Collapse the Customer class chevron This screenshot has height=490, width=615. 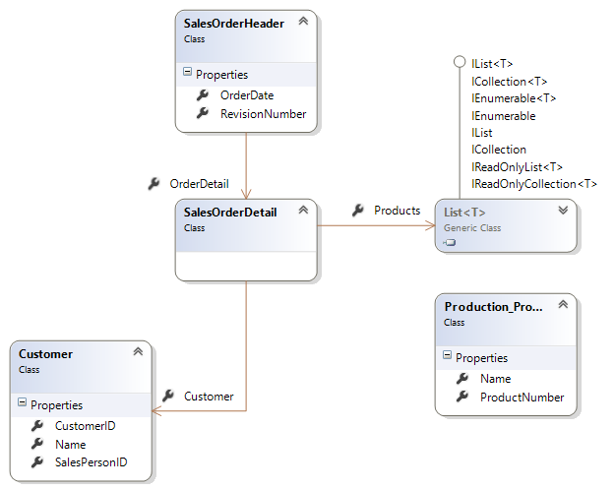pyautogui.click(x=138, y=351)
